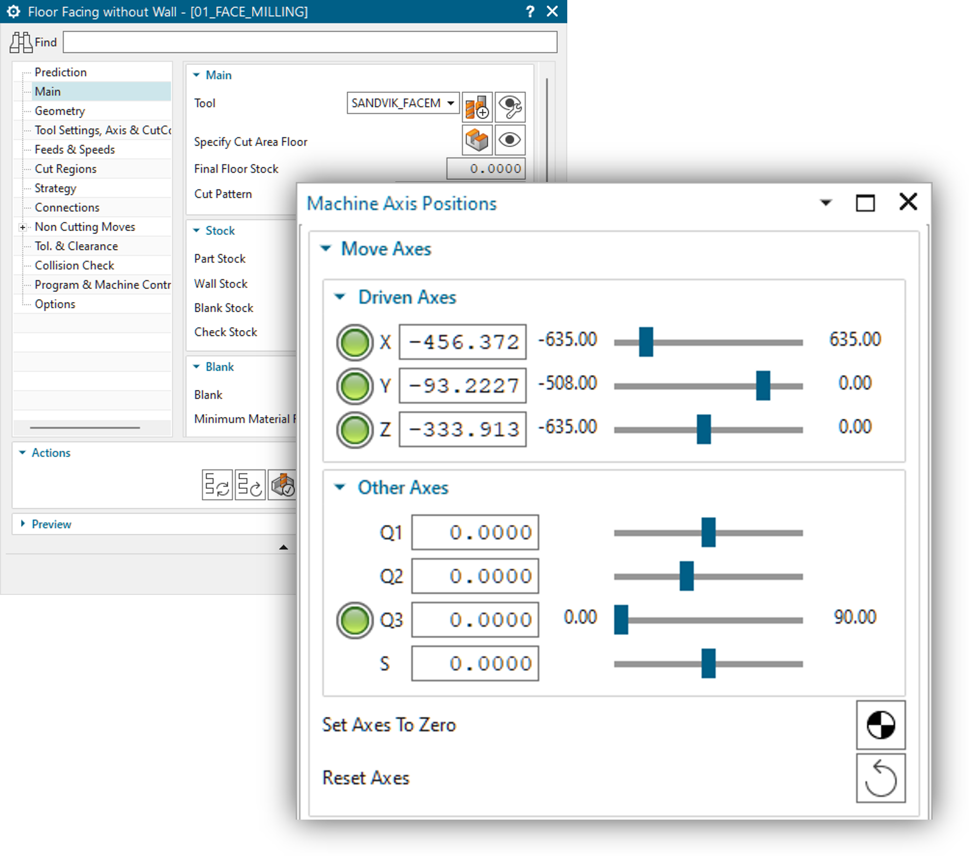Viewport: 969px width, 856px height.
Task: Toggle the X axis green indicator
Action: (355, 342)
